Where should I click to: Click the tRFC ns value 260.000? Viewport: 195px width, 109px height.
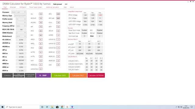[x=21, y=60]
